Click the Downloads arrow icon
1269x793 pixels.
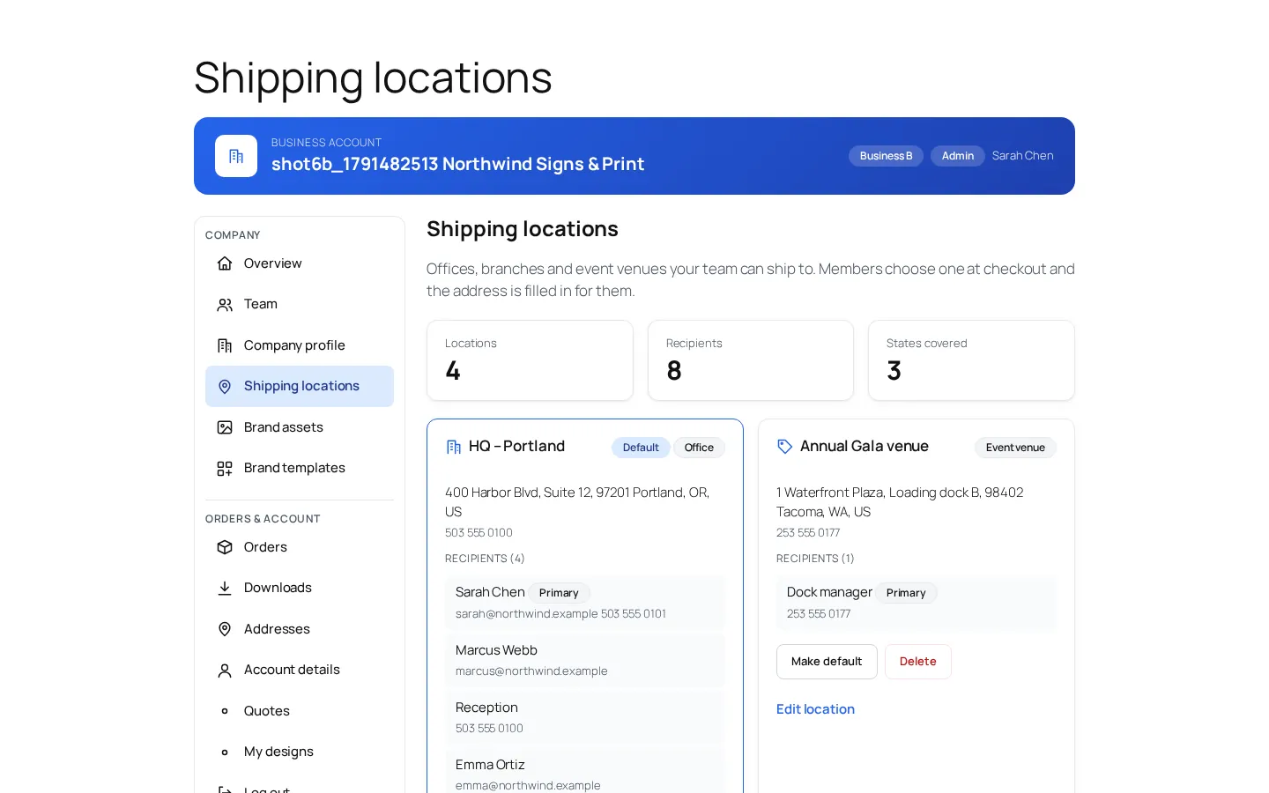pyautogui.click(x=225, y=589)
